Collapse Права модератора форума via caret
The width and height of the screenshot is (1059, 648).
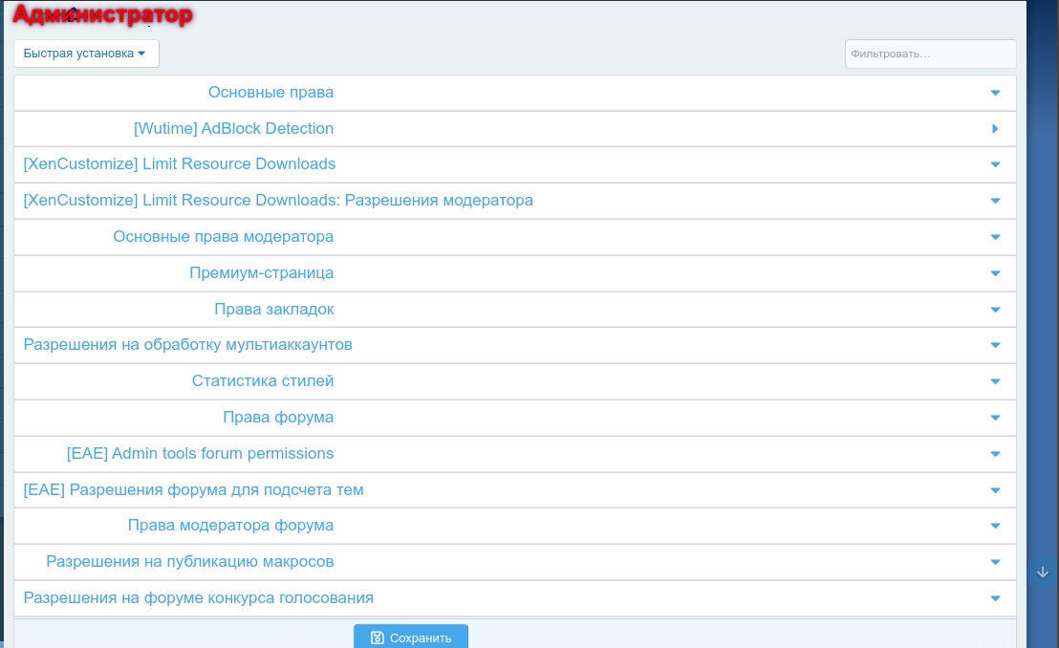pyautogui.click(x=995, y=526)
